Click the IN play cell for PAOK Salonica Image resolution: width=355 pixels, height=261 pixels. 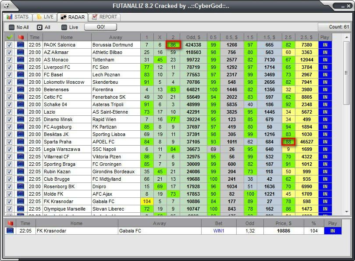click(x=325, y=45)
